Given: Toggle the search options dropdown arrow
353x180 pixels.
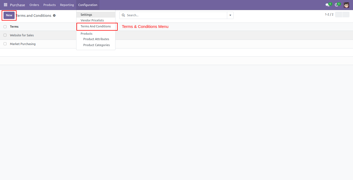Looking at the screenshot, I should click(230, 15).
